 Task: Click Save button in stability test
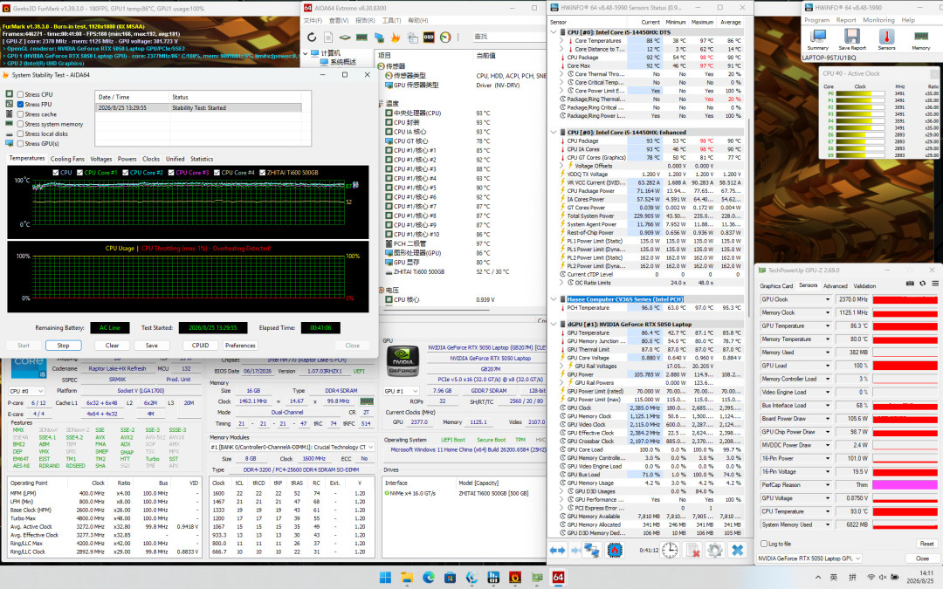152,346
